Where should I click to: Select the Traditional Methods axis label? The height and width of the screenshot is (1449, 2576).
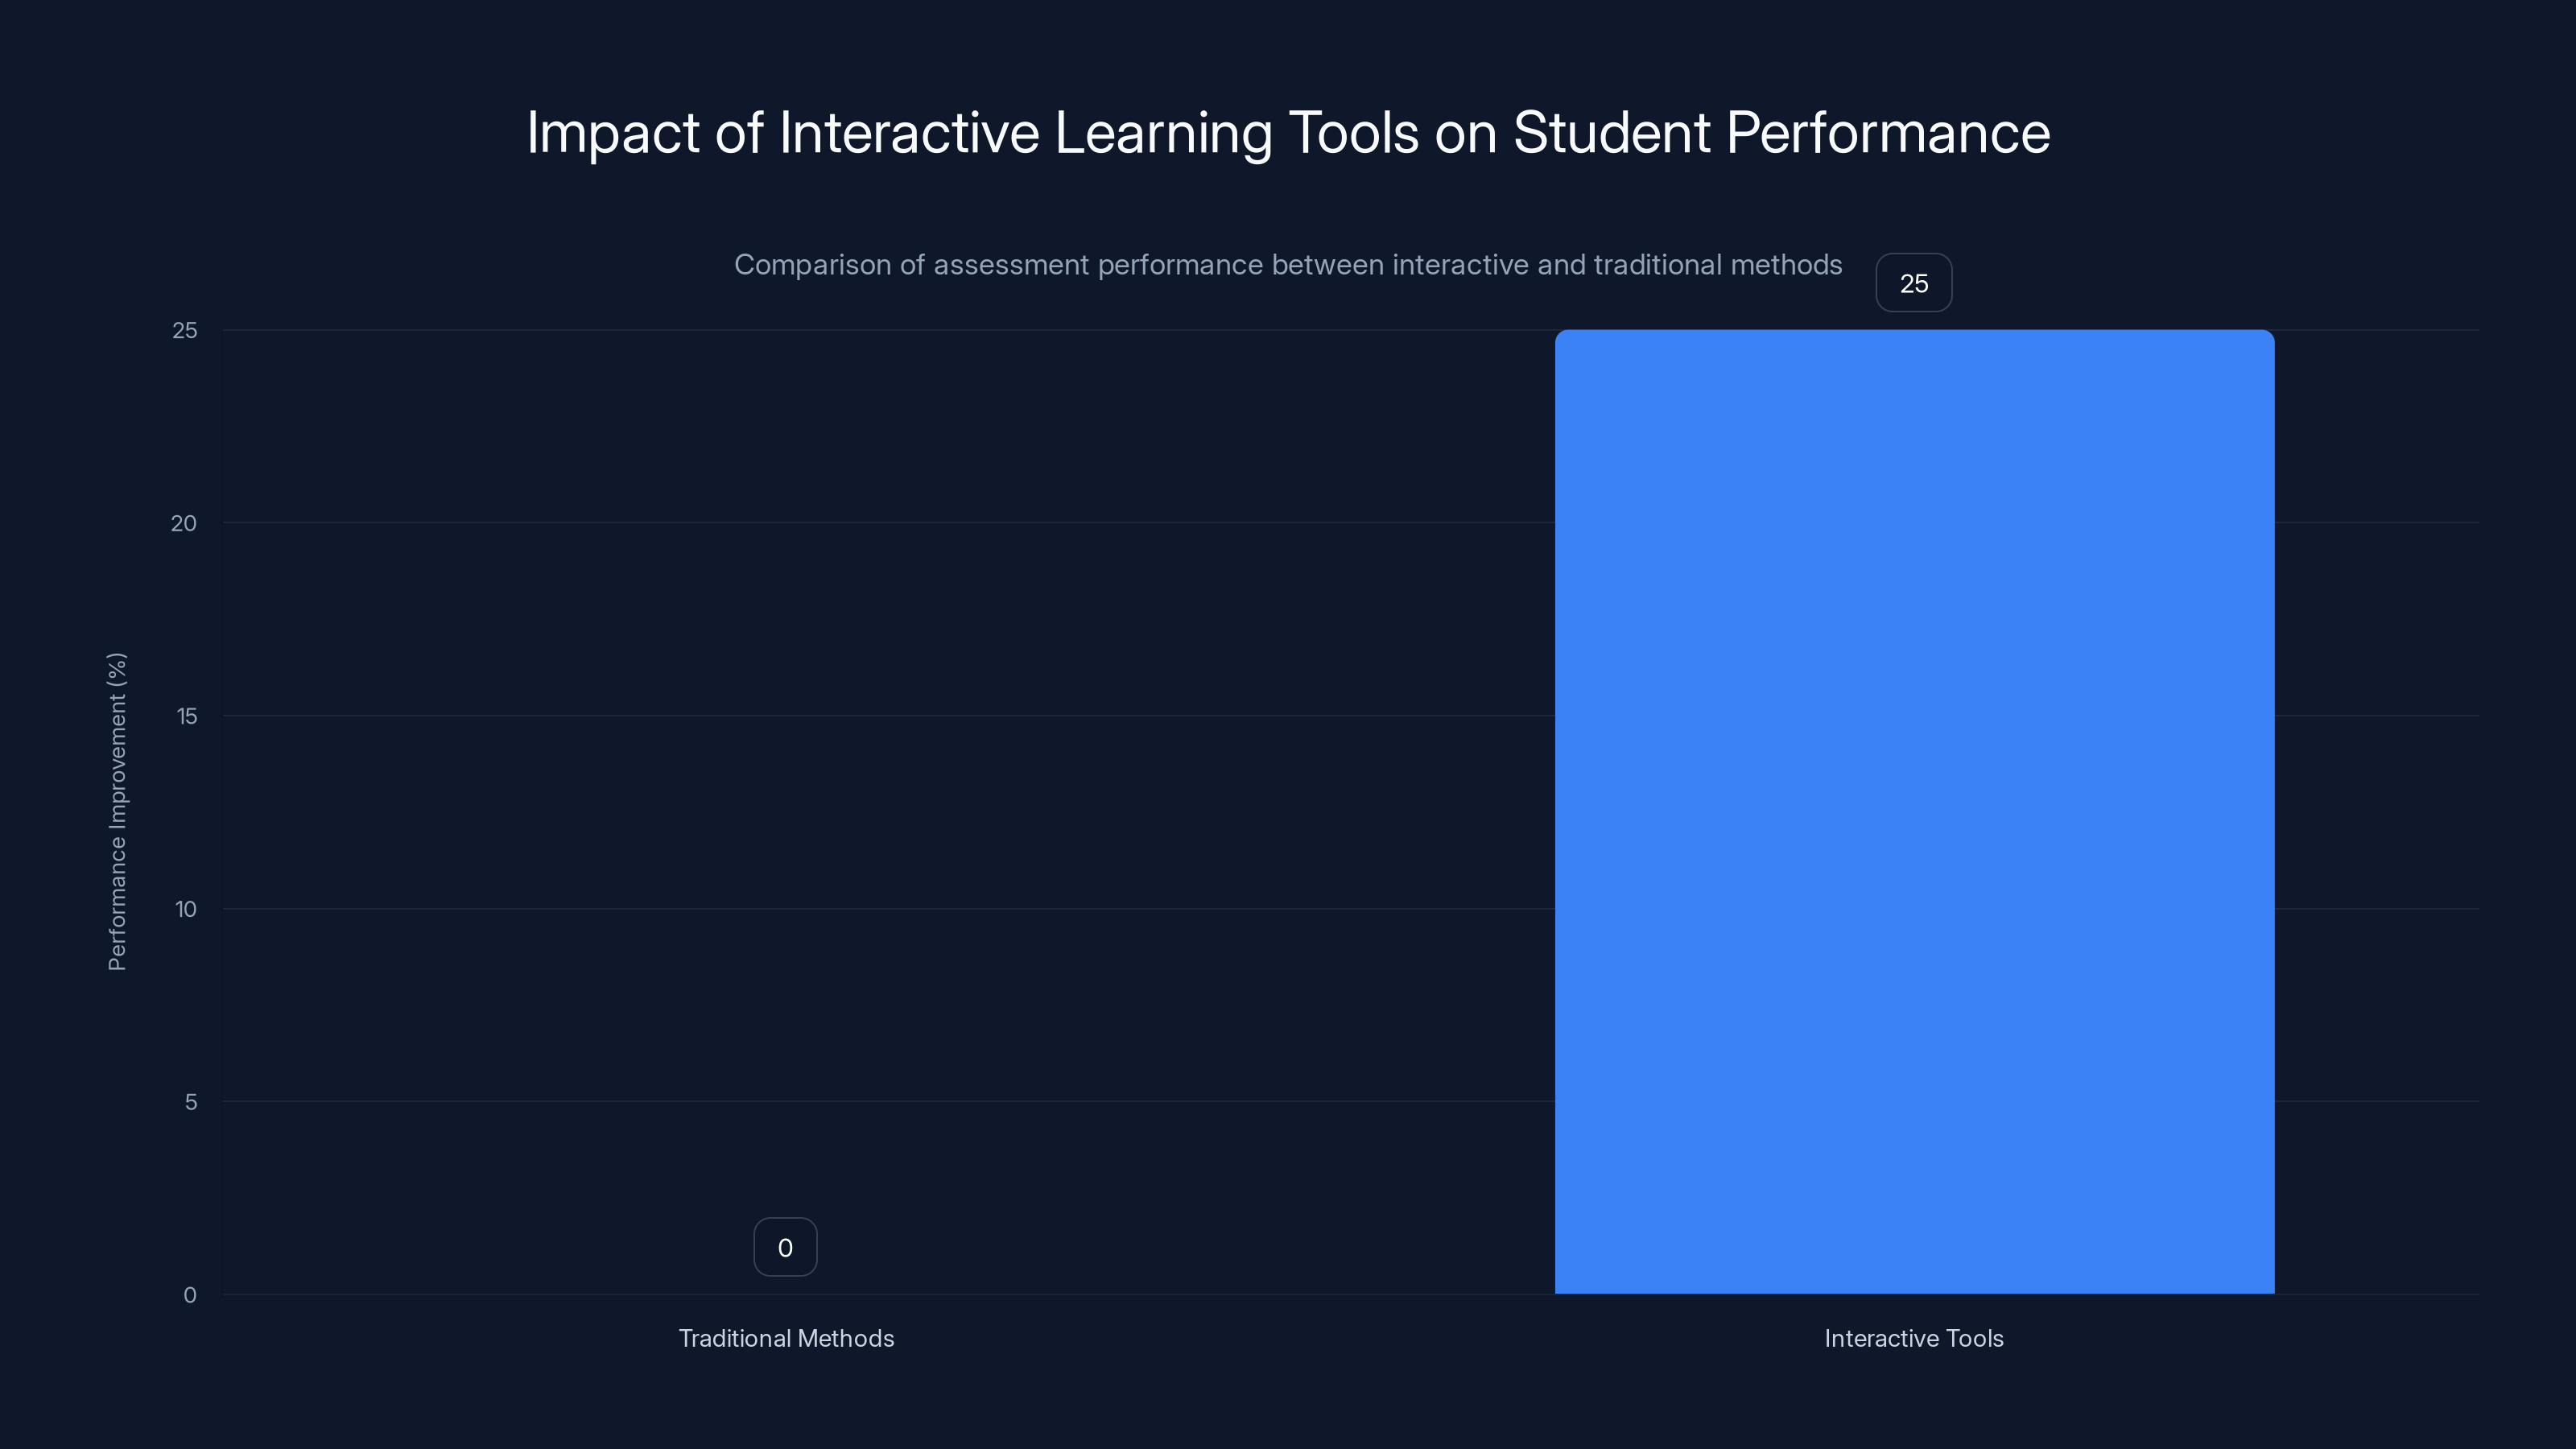[x=786, y=1338]
